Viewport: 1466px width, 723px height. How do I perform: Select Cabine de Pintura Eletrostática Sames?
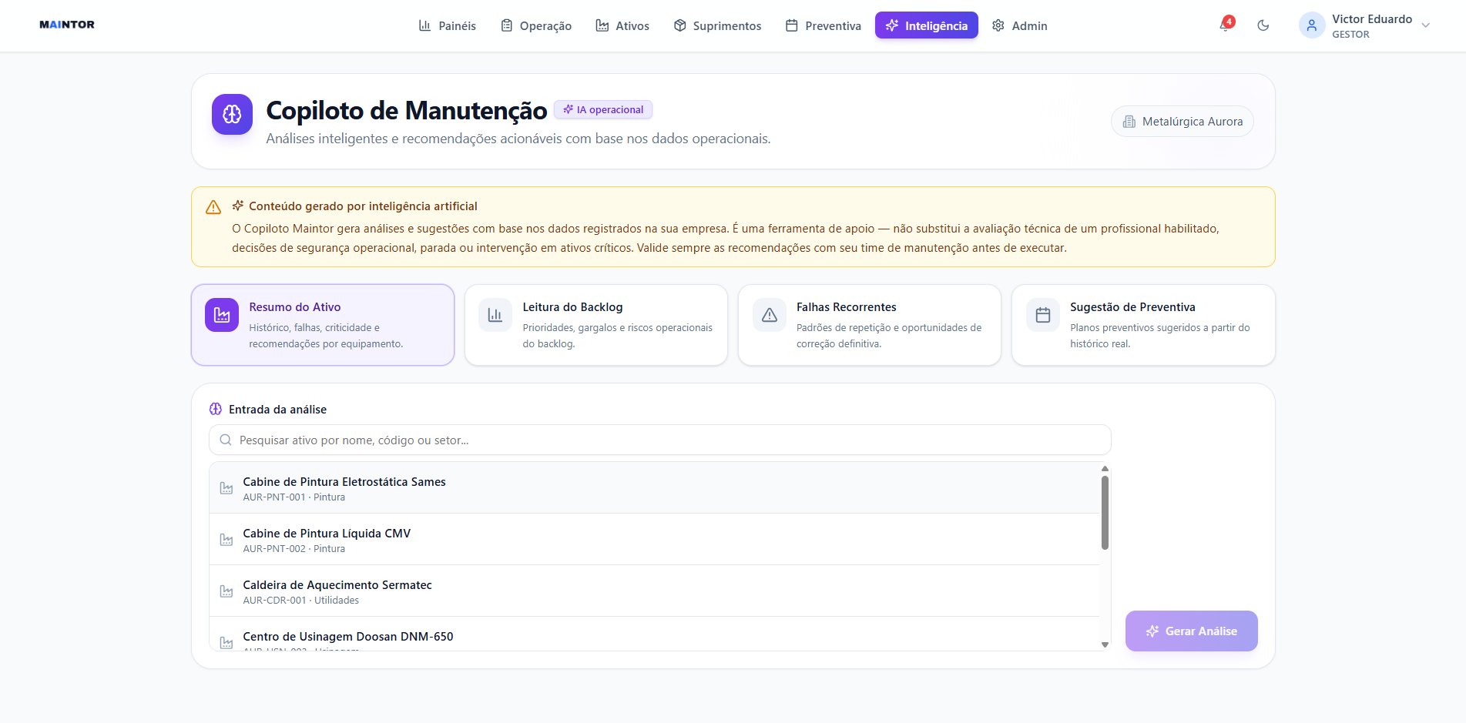654,488
